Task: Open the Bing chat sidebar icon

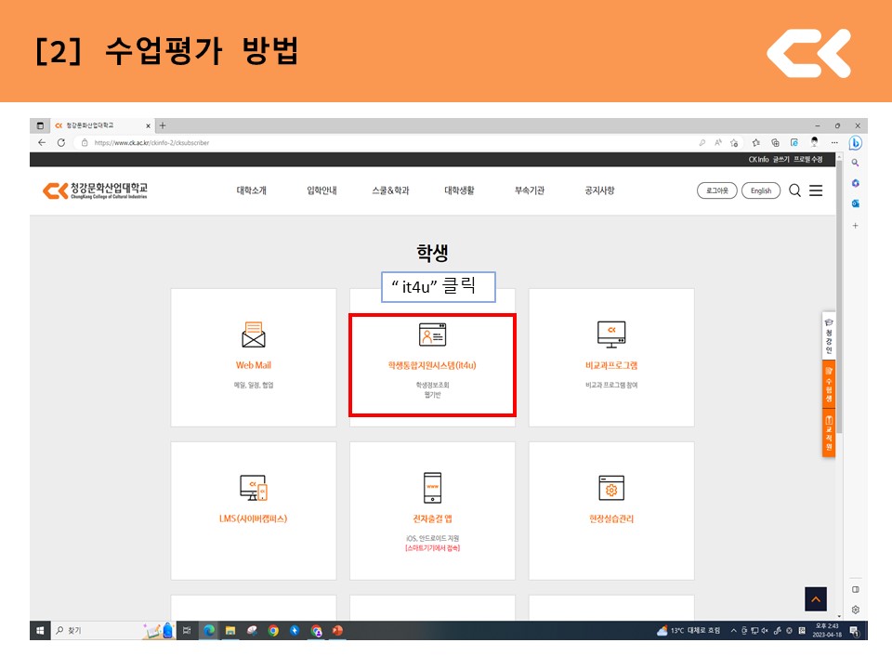Action: (855, 143)
